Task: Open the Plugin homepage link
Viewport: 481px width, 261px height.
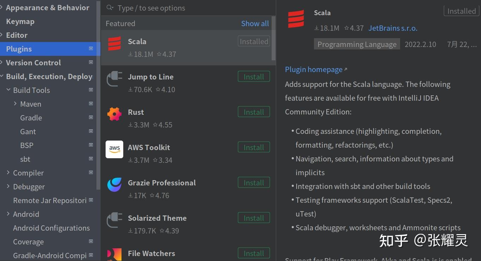Action: pyautogui.click(x=314, y=70)
